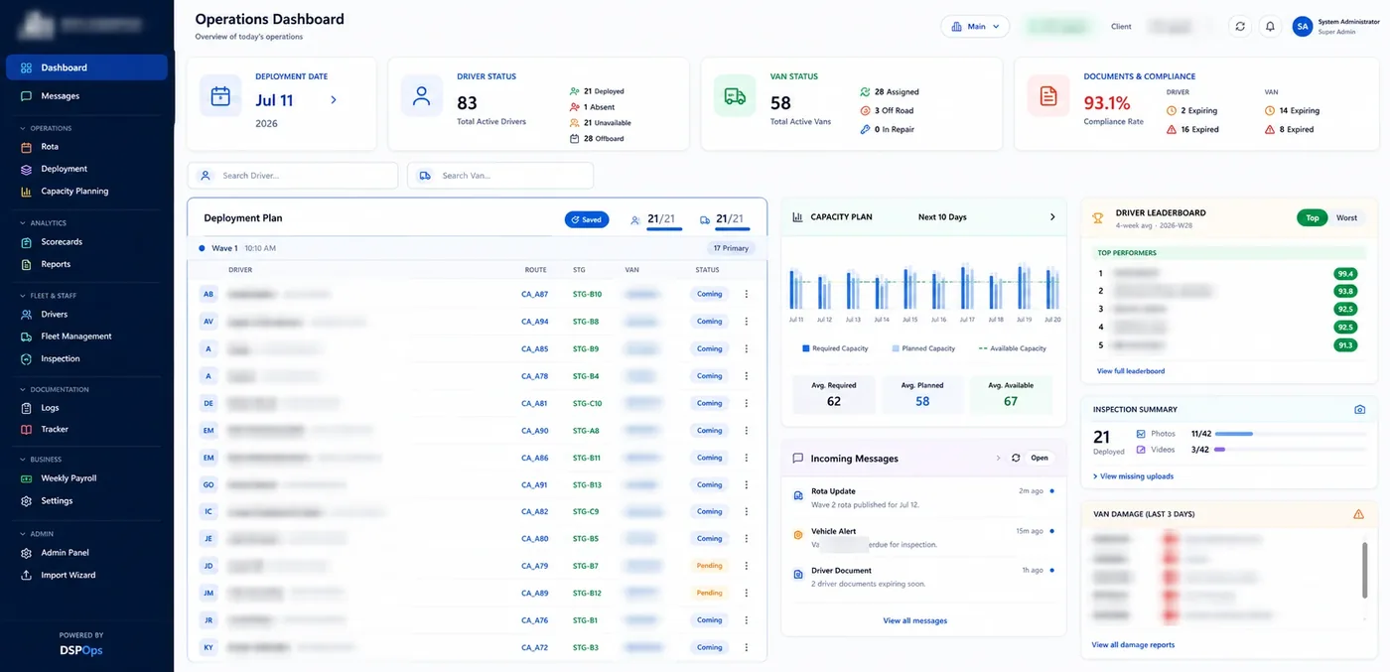
Task: Expand Incoming Messages with chevron
Action: 999,459
